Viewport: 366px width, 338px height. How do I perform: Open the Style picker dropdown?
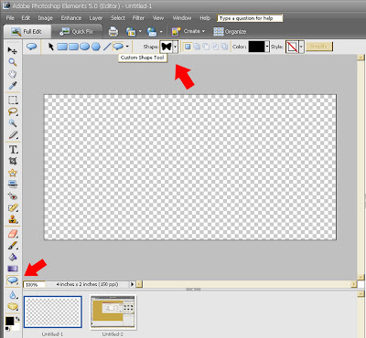point(301,47)
